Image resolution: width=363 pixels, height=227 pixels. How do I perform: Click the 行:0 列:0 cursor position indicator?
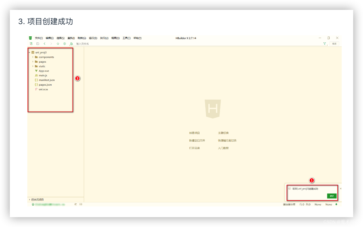(x=305, y=204)
